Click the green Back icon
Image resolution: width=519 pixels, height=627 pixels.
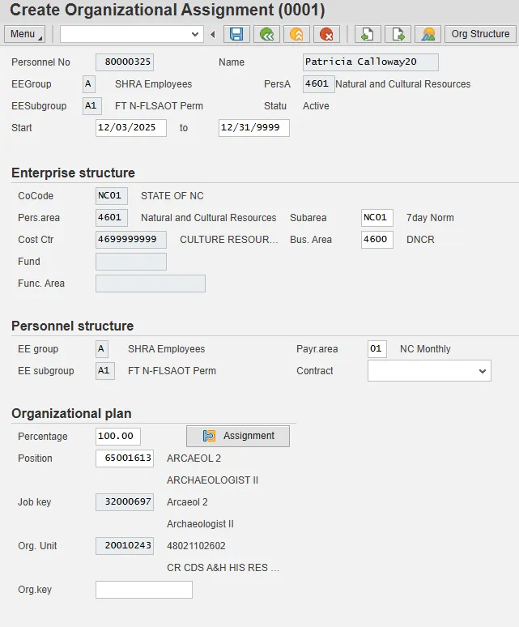266,34
